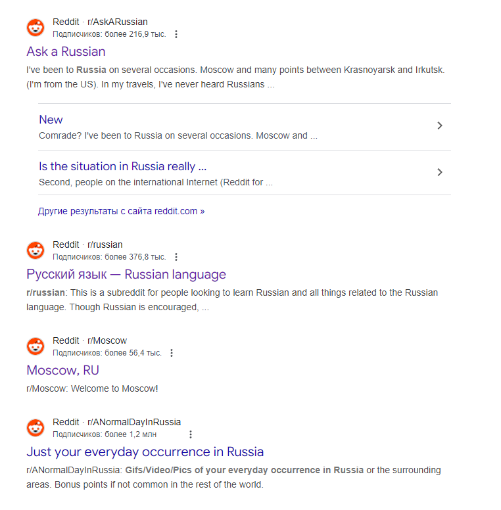Viewport: 501px width, 510px height.
Task: Open three-dot menu for r/russian result
Action: (176, 257)
